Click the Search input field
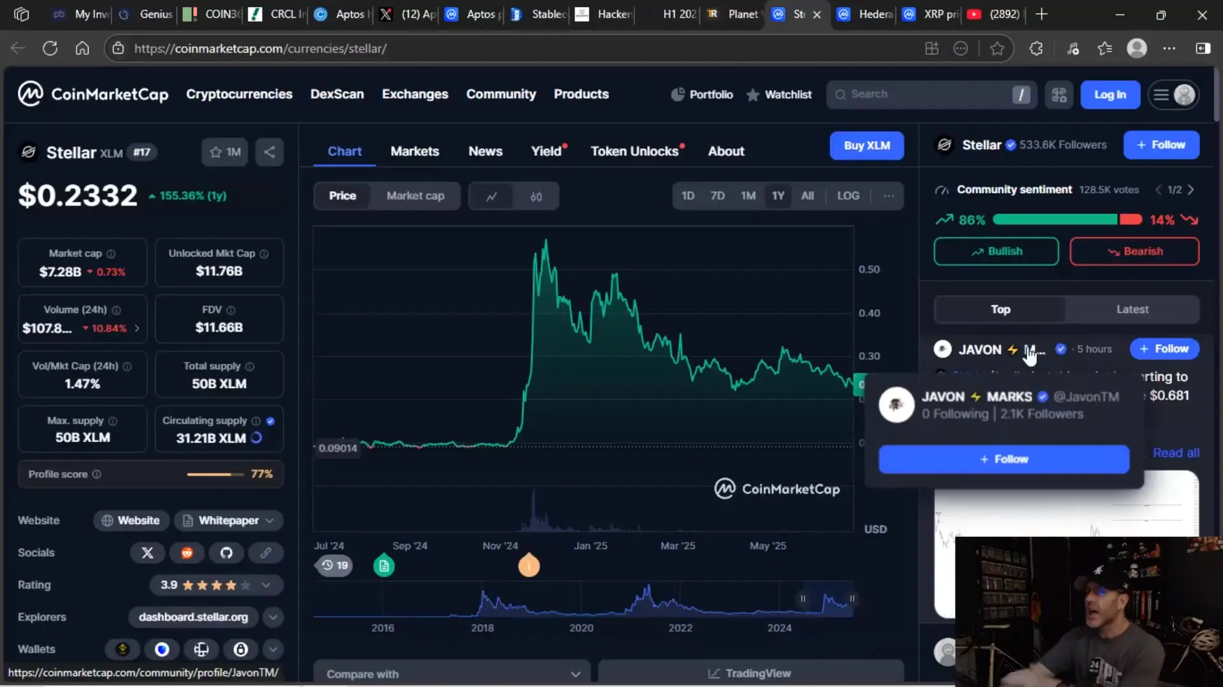This screenshot has height=687, width=1223. [932, 95]
